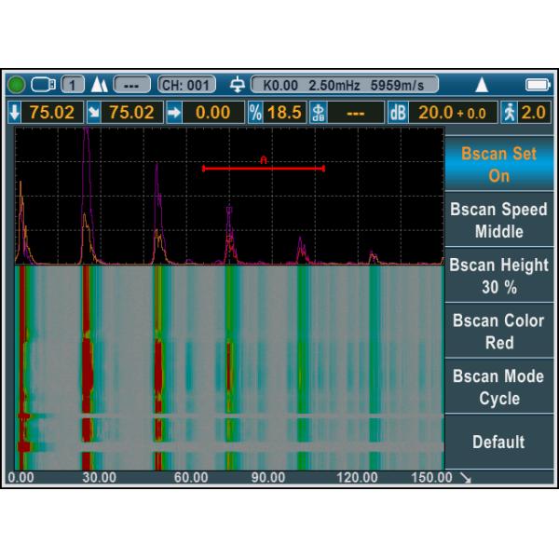Image resolution: width=559 pixels, height=559 pixels.
Task: Click the down-arrow depth reading icon
Action: coord(13,113)
